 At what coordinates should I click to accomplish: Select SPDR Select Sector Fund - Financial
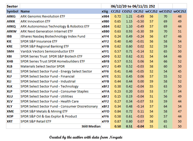pos(60,76)
